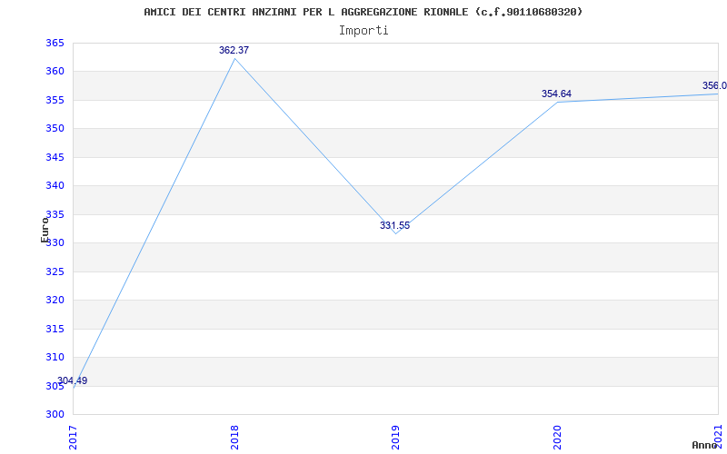Click the 2020 data point on the line
Image resolution: width=727 pixels, height=454 pixels.
pos(557,102)
